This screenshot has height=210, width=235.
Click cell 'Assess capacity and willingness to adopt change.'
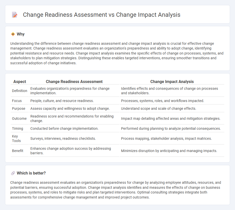pyautogui.click(x=74, y=108)
